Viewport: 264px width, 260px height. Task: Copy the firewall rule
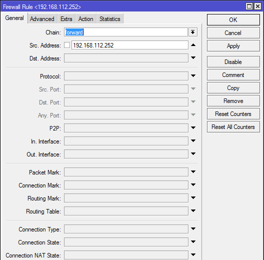[233, 87]
